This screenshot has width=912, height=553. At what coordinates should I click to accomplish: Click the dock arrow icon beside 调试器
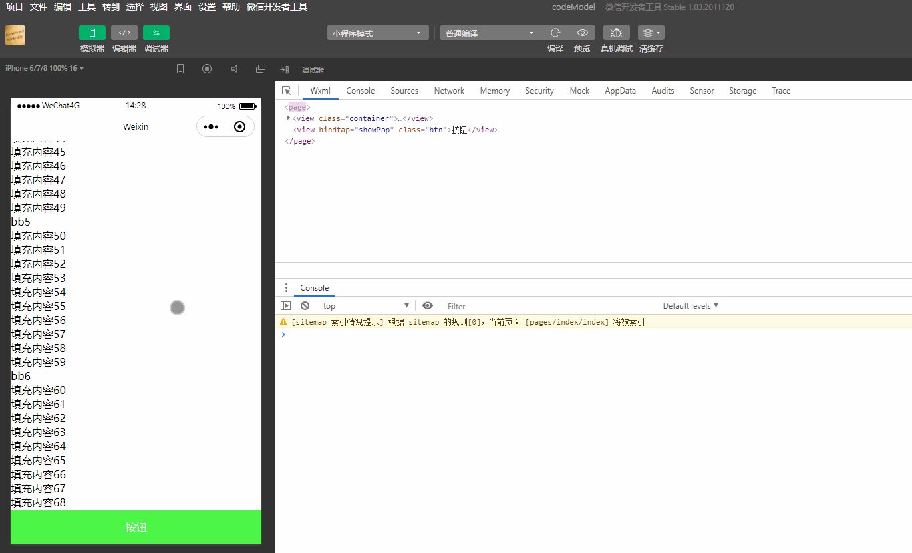285,69
